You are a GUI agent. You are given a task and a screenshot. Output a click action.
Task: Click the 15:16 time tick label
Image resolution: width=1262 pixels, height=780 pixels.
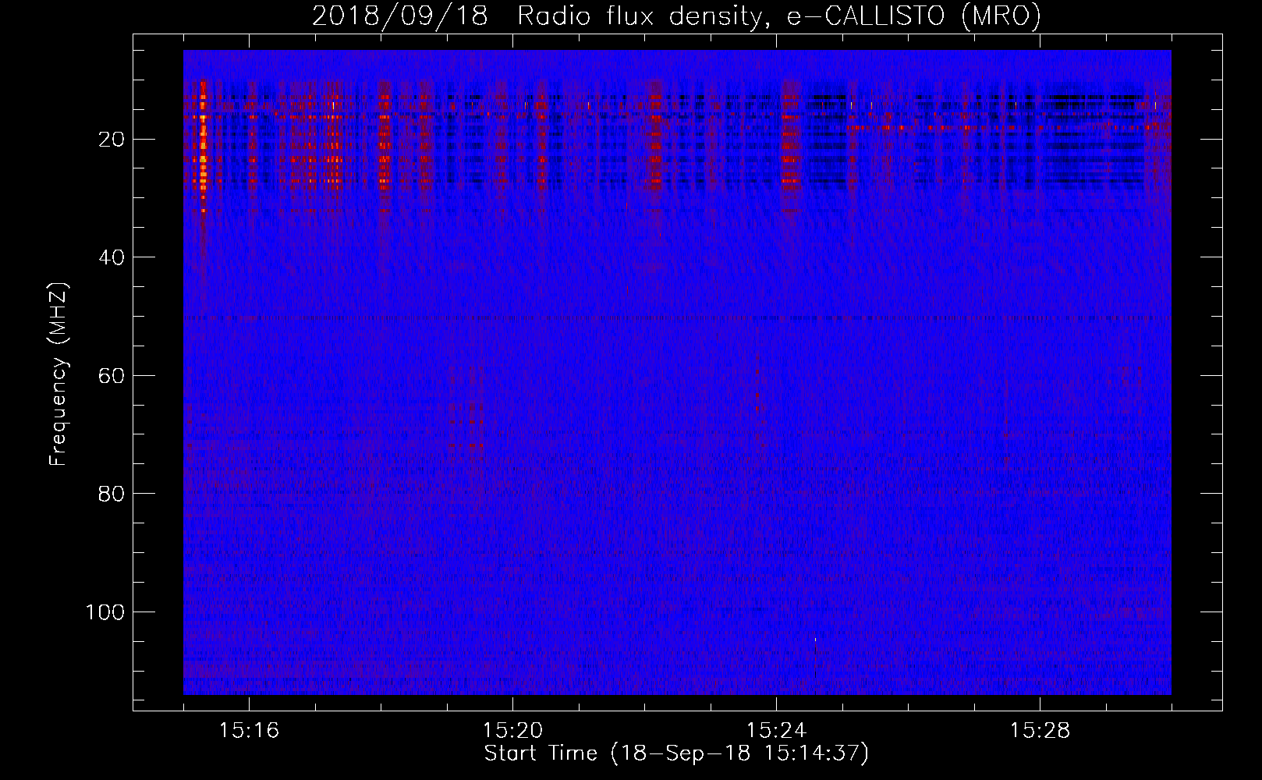click(x=249, y=731)
